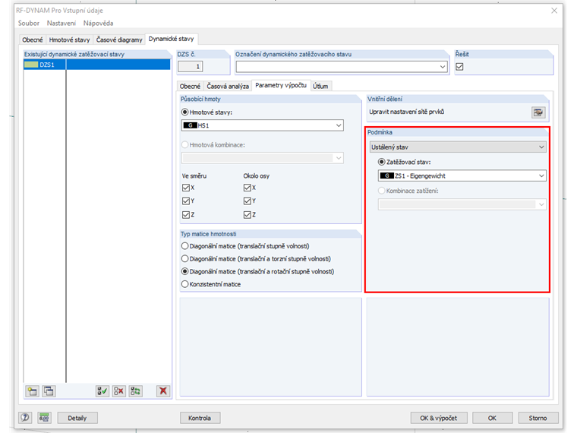This screenshot has width=577, height=433.
Task: Open the HS1 mass case dropdown
Action: point(339,125)
